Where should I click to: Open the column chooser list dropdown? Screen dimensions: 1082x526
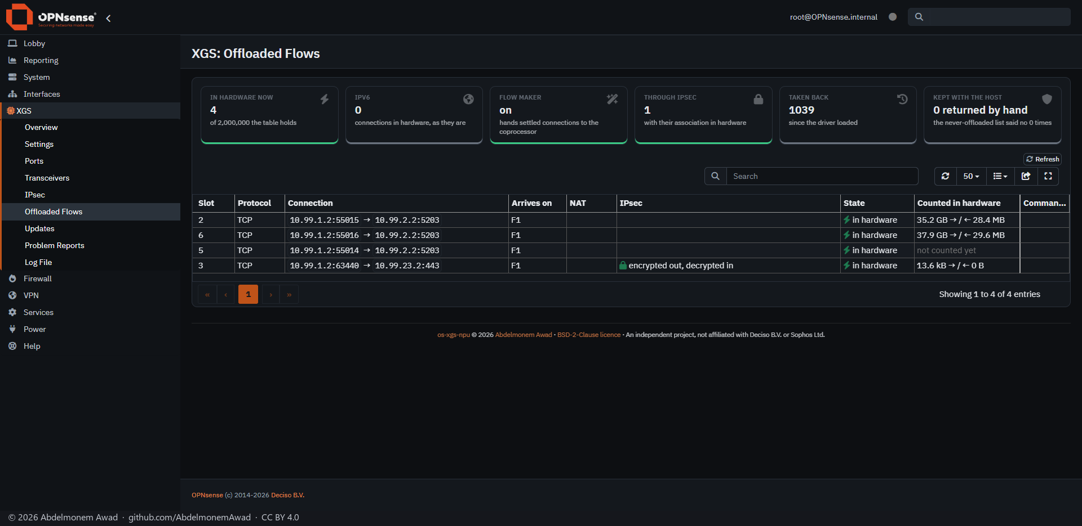point(1000,176)
